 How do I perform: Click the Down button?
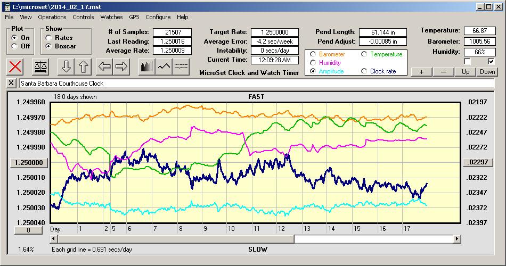tap(487, 72)
